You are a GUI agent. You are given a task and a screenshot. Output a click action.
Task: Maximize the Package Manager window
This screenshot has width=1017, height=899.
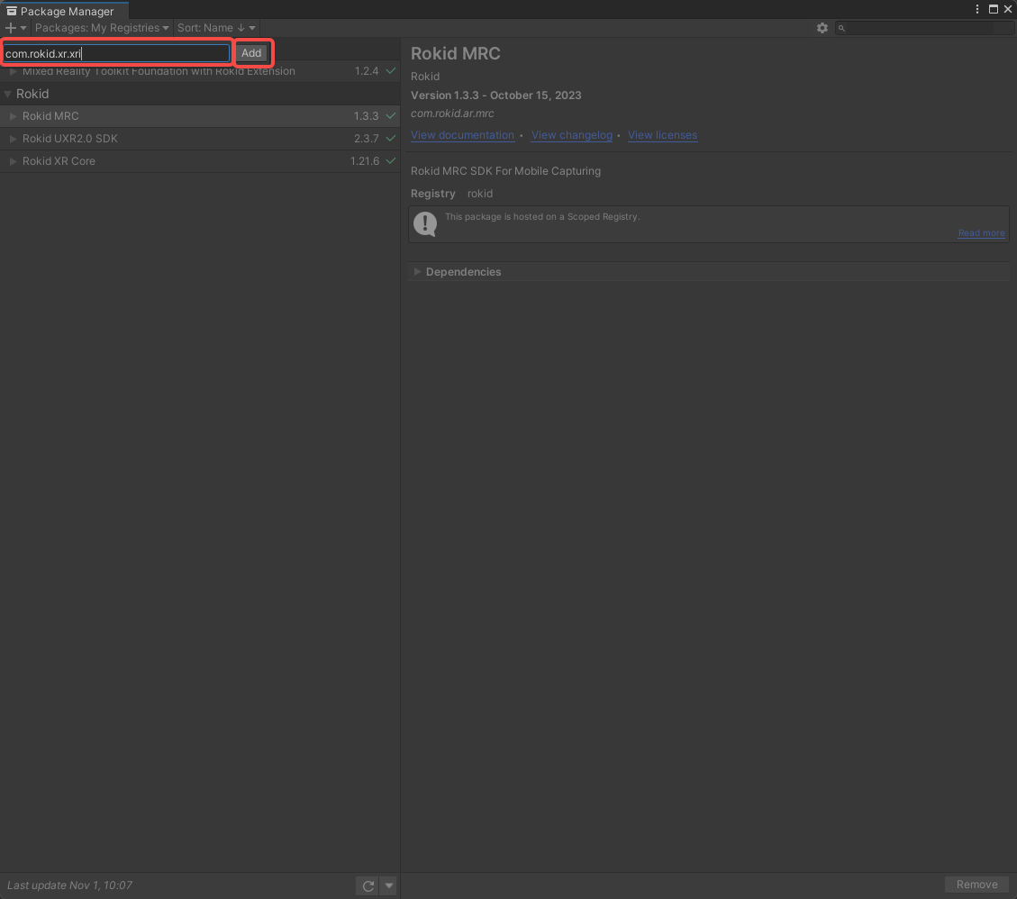993,9
